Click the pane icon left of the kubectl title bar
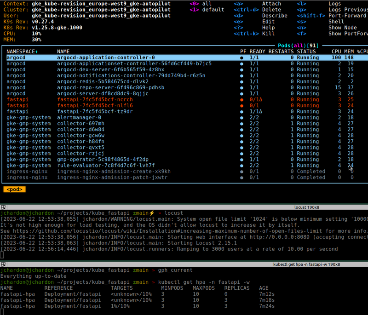The height and width of the screenshot is (315, 368). pos(3,264)
